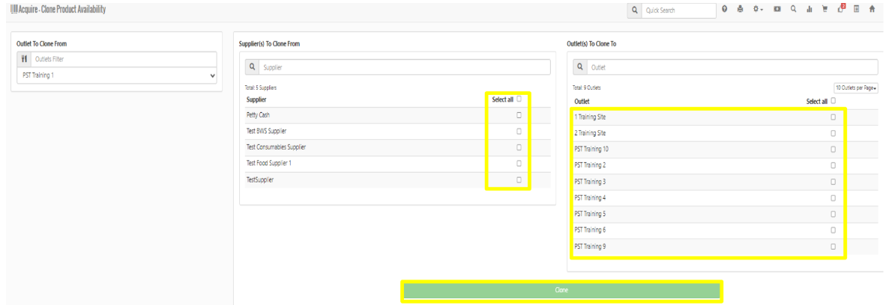Expand the PST Training 1 outlet dropdown
889x305 pixels.
(x=116, y=76)
